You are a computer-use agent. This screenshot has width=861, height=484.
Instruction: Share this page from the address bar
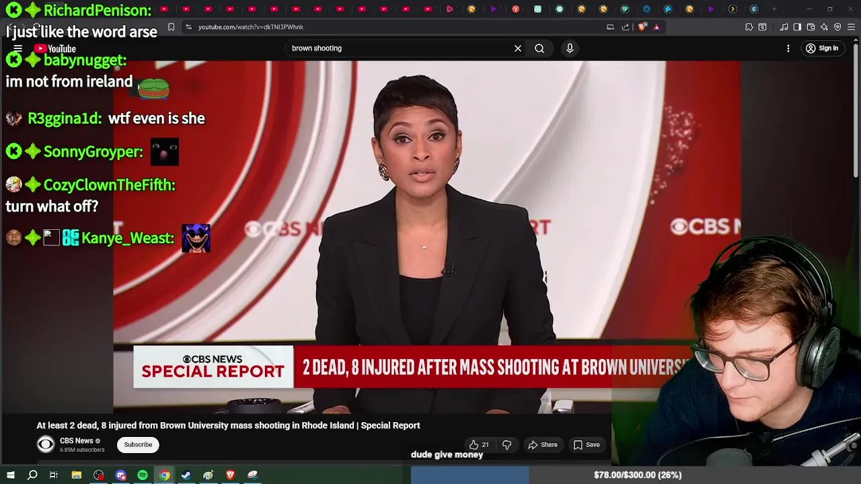[x=626, y=27]
